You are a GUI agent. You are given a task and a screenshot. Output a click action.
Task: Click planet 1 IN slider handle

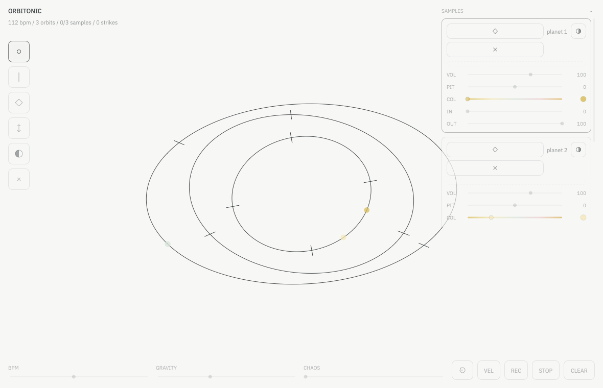click(x=468, y=111)
